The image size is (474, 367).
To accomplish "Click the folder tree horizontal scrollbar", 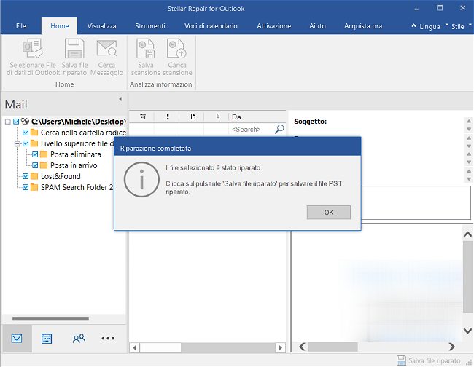I will pos(50,319).
